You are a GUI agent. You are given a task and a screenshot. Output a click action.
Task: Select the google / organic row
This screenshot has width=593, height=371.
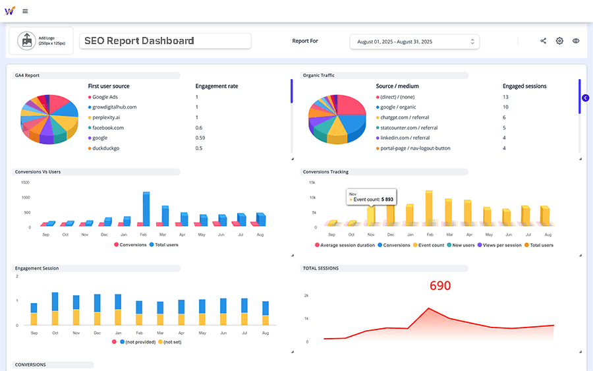(398, 107)
